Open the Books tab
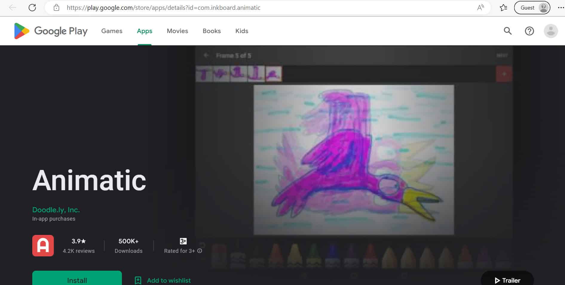Image resolution: width=565 pixels, height=285 pixels. coord(212,31)
